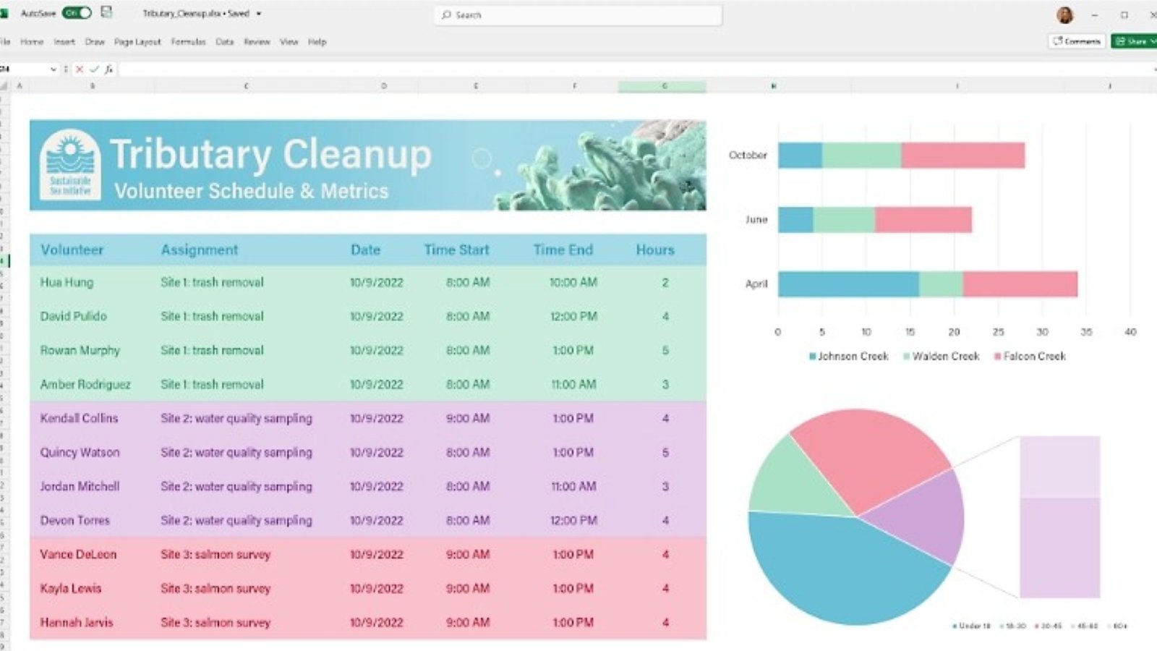1157x651 pixels.
Task: Expand the Name Box dropdown
Action: coord(53,69)
